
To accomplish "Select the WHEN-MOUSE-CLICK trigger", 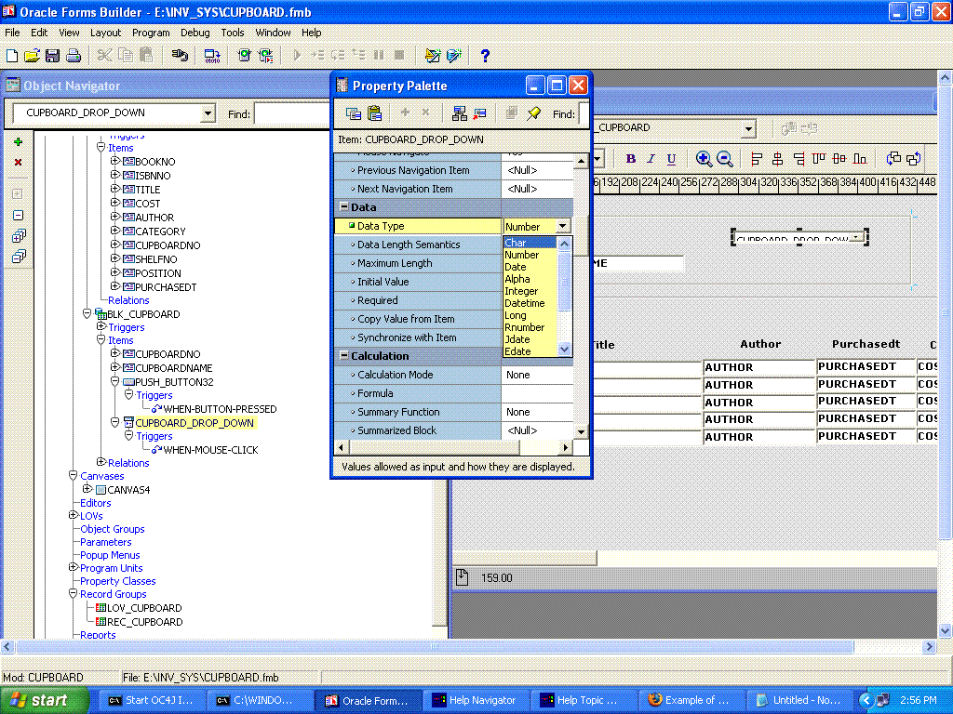I will [x=211, y=450].
